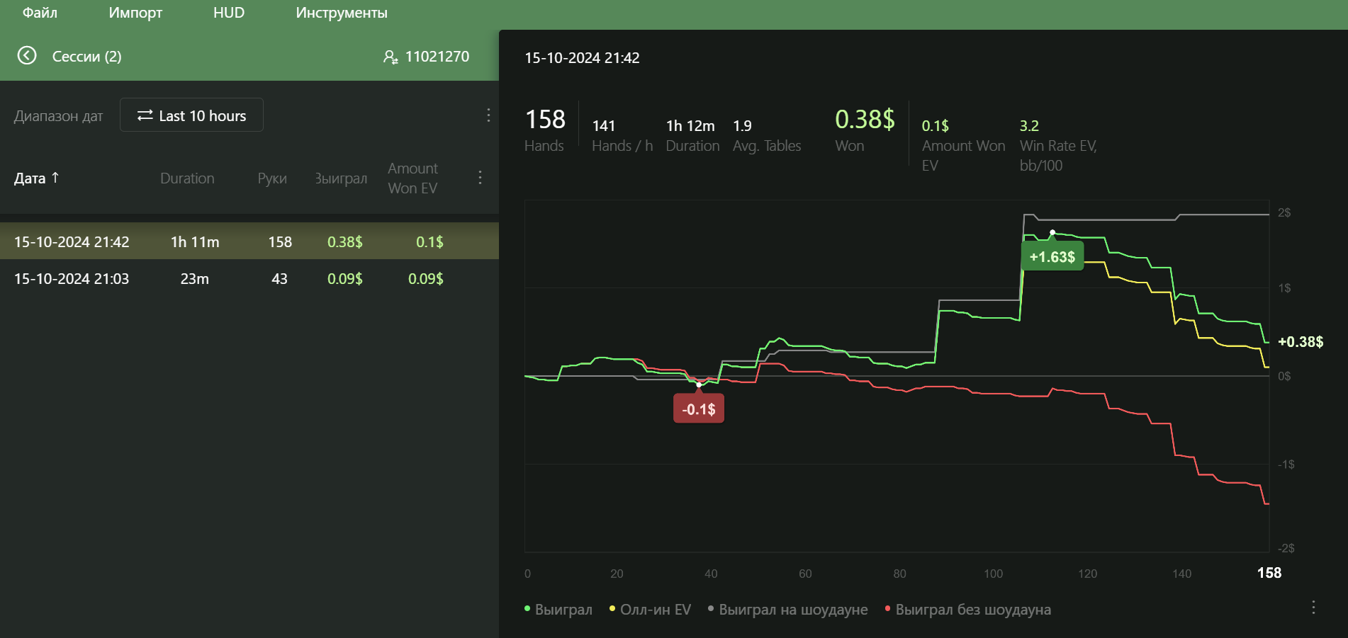Image resolution: width=1348 pixels, height=638 pixels.
Task: Open the Инструменты menu
Action: [342, 13]
